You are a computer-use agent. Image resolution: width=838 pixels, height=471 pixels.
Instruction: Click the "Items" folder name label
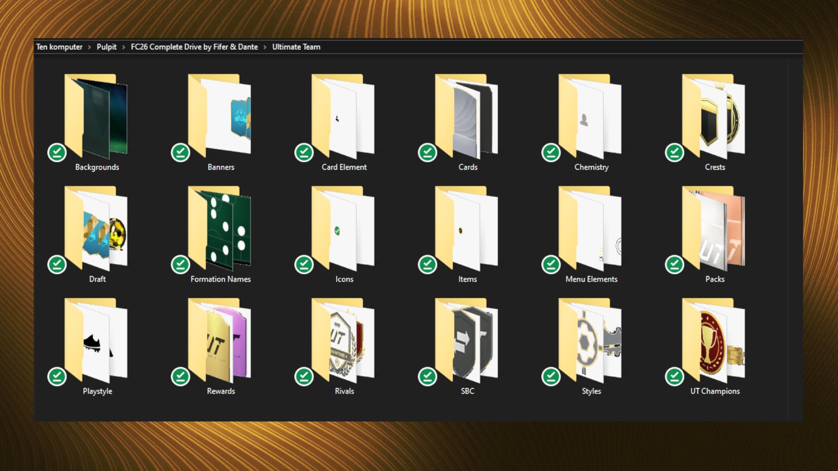click(x=468, y=279)
